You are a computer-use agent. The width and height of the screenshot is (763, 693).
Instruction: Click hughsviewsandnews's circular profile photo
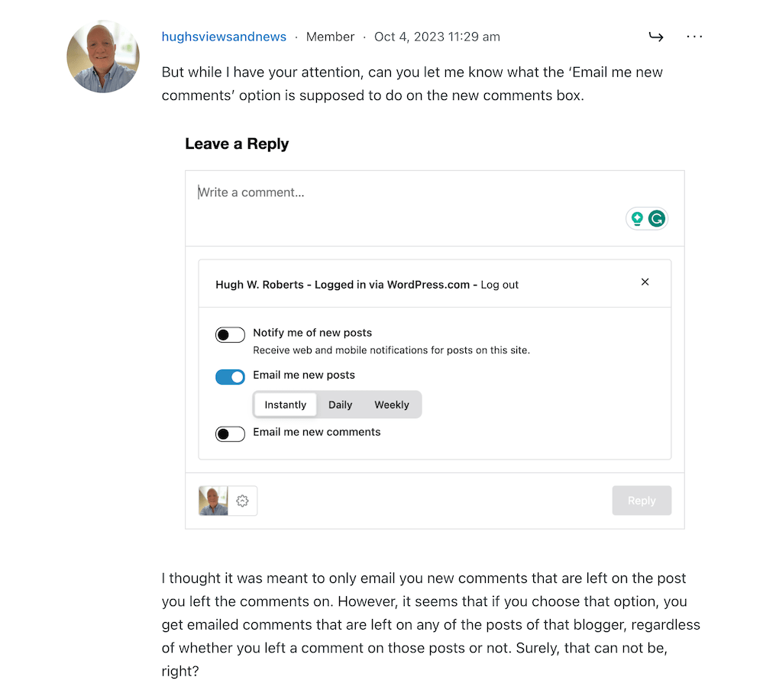pyautogui.click(x=103, y=56)
